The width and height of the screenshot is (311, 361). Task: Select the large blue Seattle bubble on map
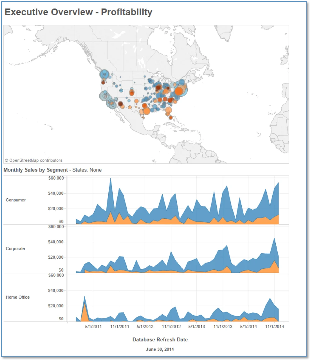pos(104,74)
